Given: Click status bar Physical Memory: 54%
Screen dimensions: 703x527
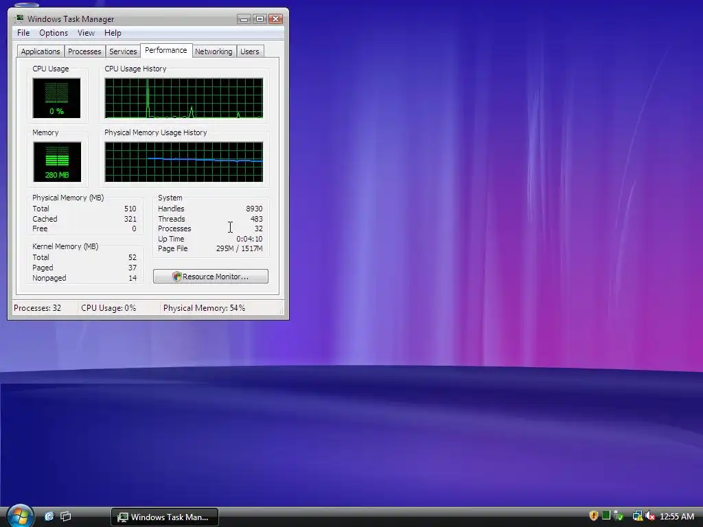Looking at the screenshot, I should click(x=204, y=308).
